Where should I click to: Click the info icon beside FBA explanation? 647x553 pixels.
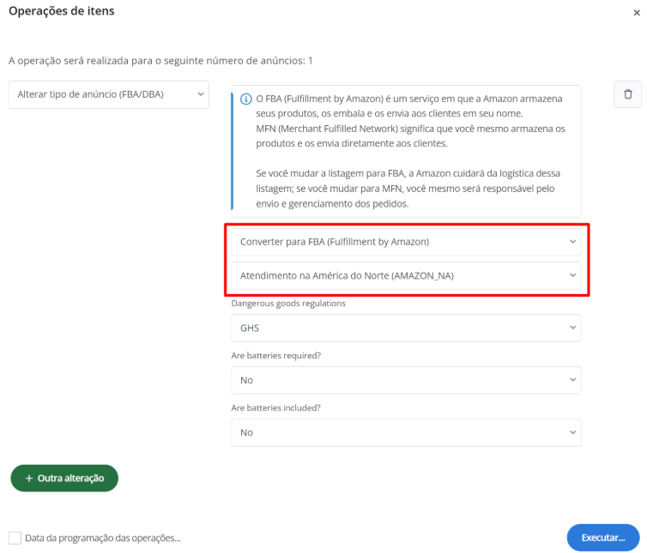coord(246,99)
